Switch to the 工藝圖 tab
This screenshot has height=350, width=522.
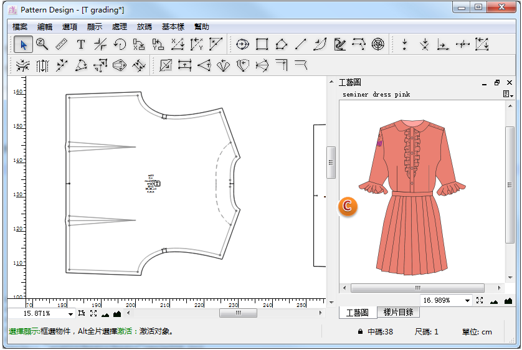point(358,313)
